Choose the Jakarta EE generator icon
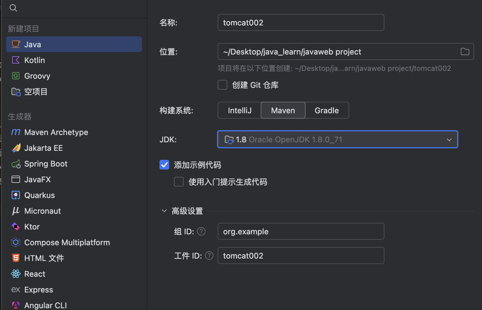This screenshot has width=482, height=310. [16, 148]
